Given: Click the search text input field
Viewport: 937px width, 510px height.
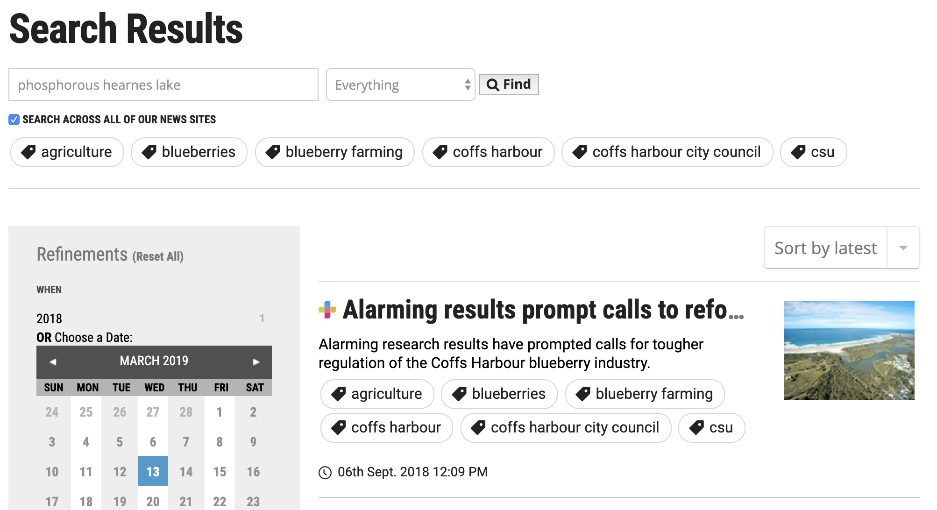Looking at the screenshot, I should (163, 85).
